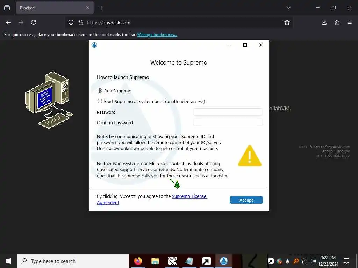358x268 pixels.
Task: Click the arrow shortcut tray icon
Action: pos(271,261)
